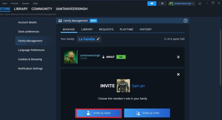Open the notifications bell

[x=162, y=3]
